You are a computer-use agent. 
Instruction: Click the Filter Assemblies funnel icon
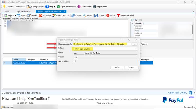118,15
